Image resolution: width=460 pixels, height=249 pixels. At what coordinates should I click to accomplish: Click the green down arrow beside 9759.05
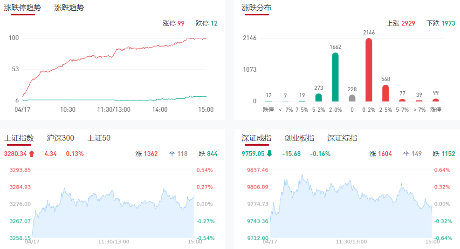(269, 154)
